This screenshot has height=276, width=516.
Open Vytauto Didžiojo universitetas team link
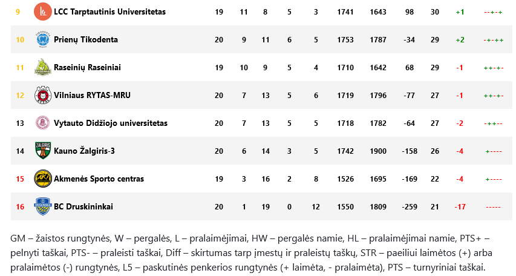111,123
